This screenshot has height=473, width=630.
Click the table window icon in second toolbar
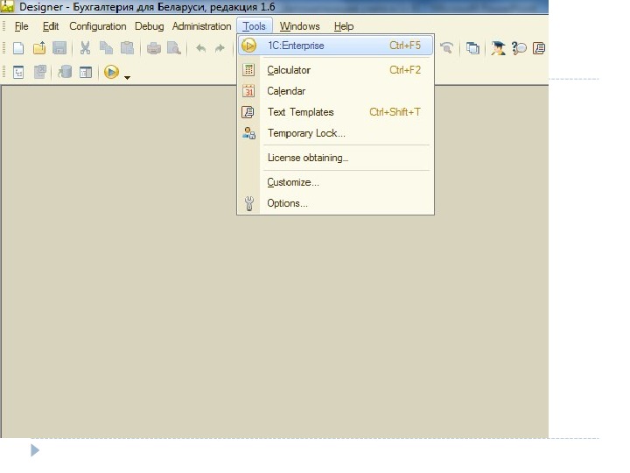pos(86,73)
